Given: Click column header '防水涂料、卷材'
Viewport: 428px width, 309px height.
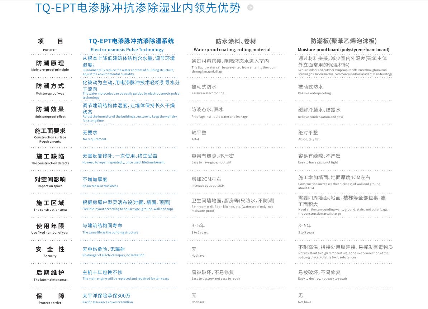Looking at the screenshot, I should [236, 42].
